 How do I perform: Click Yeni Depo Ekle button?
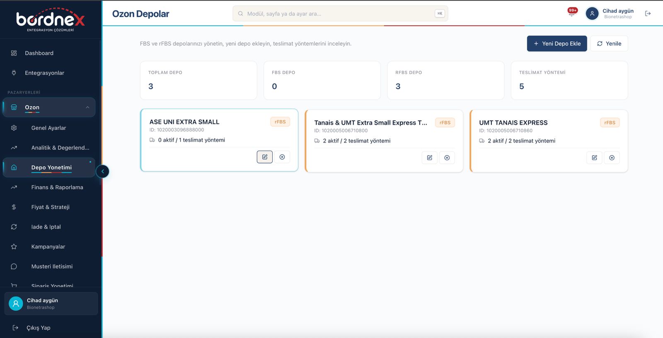point(557,43)
